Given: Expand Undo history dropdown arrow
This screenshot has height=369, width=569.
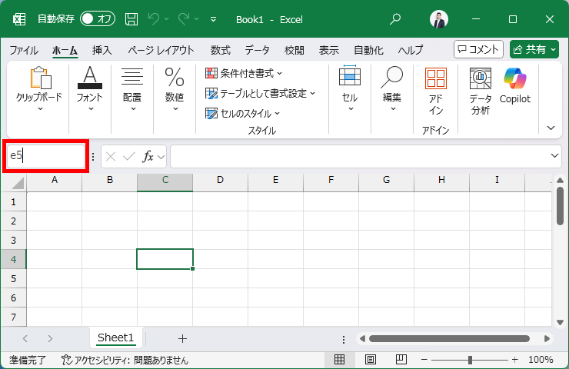Looking at the screenshot, I should click(167, 19).
